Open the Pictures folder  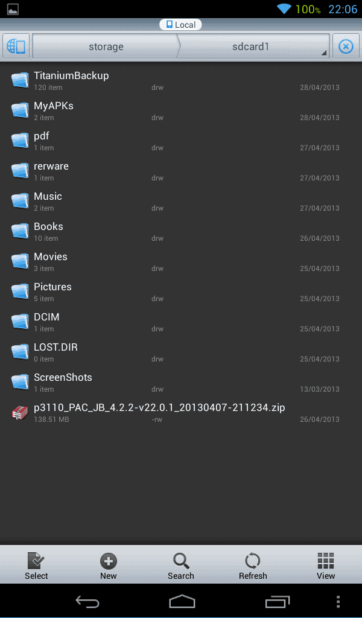(181, 292)
